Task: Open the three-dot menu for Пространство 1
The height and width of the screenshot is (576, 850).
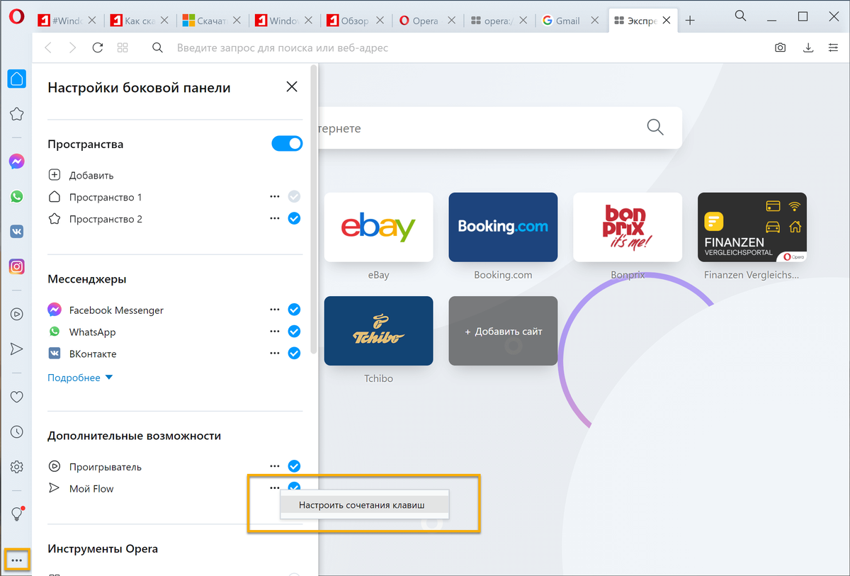Action: [x=275, y=196]
